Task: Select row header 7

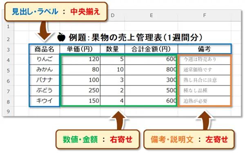Action: (8, 91)
